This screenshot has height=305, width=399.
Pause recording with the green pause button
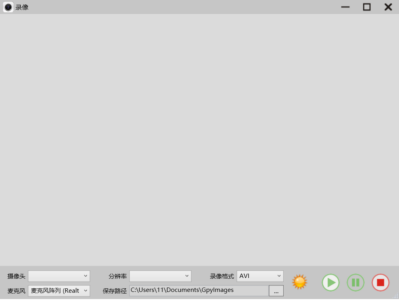pyautogui.click(x=355, y=282)
